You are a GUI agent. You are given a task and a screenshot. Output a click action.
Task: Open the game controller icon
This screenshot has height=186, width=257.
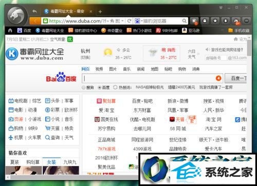(236, 21)
